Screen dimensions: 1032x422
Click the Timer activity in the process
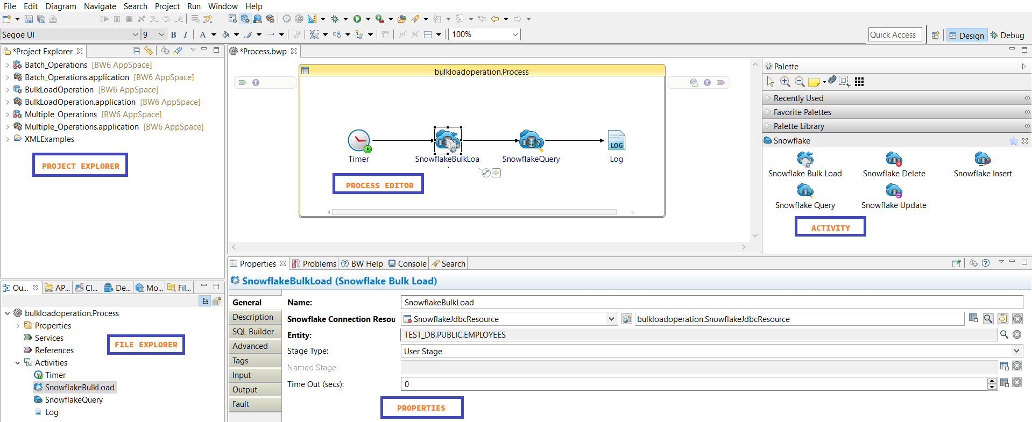[x=359, y=141]
